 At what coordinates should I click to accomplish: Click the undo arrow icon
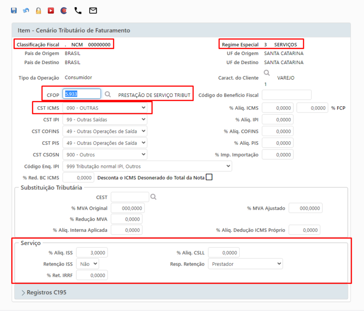click(26, 10)
